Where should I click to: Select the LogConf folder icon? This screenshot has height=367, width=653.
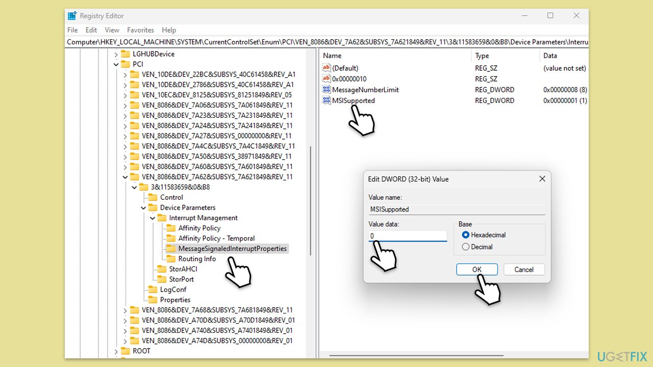[x=153, y=290]
